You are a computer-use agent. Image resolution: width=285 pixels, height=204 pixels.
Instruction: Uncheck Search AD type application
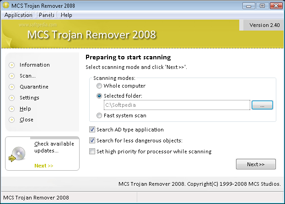92,130
